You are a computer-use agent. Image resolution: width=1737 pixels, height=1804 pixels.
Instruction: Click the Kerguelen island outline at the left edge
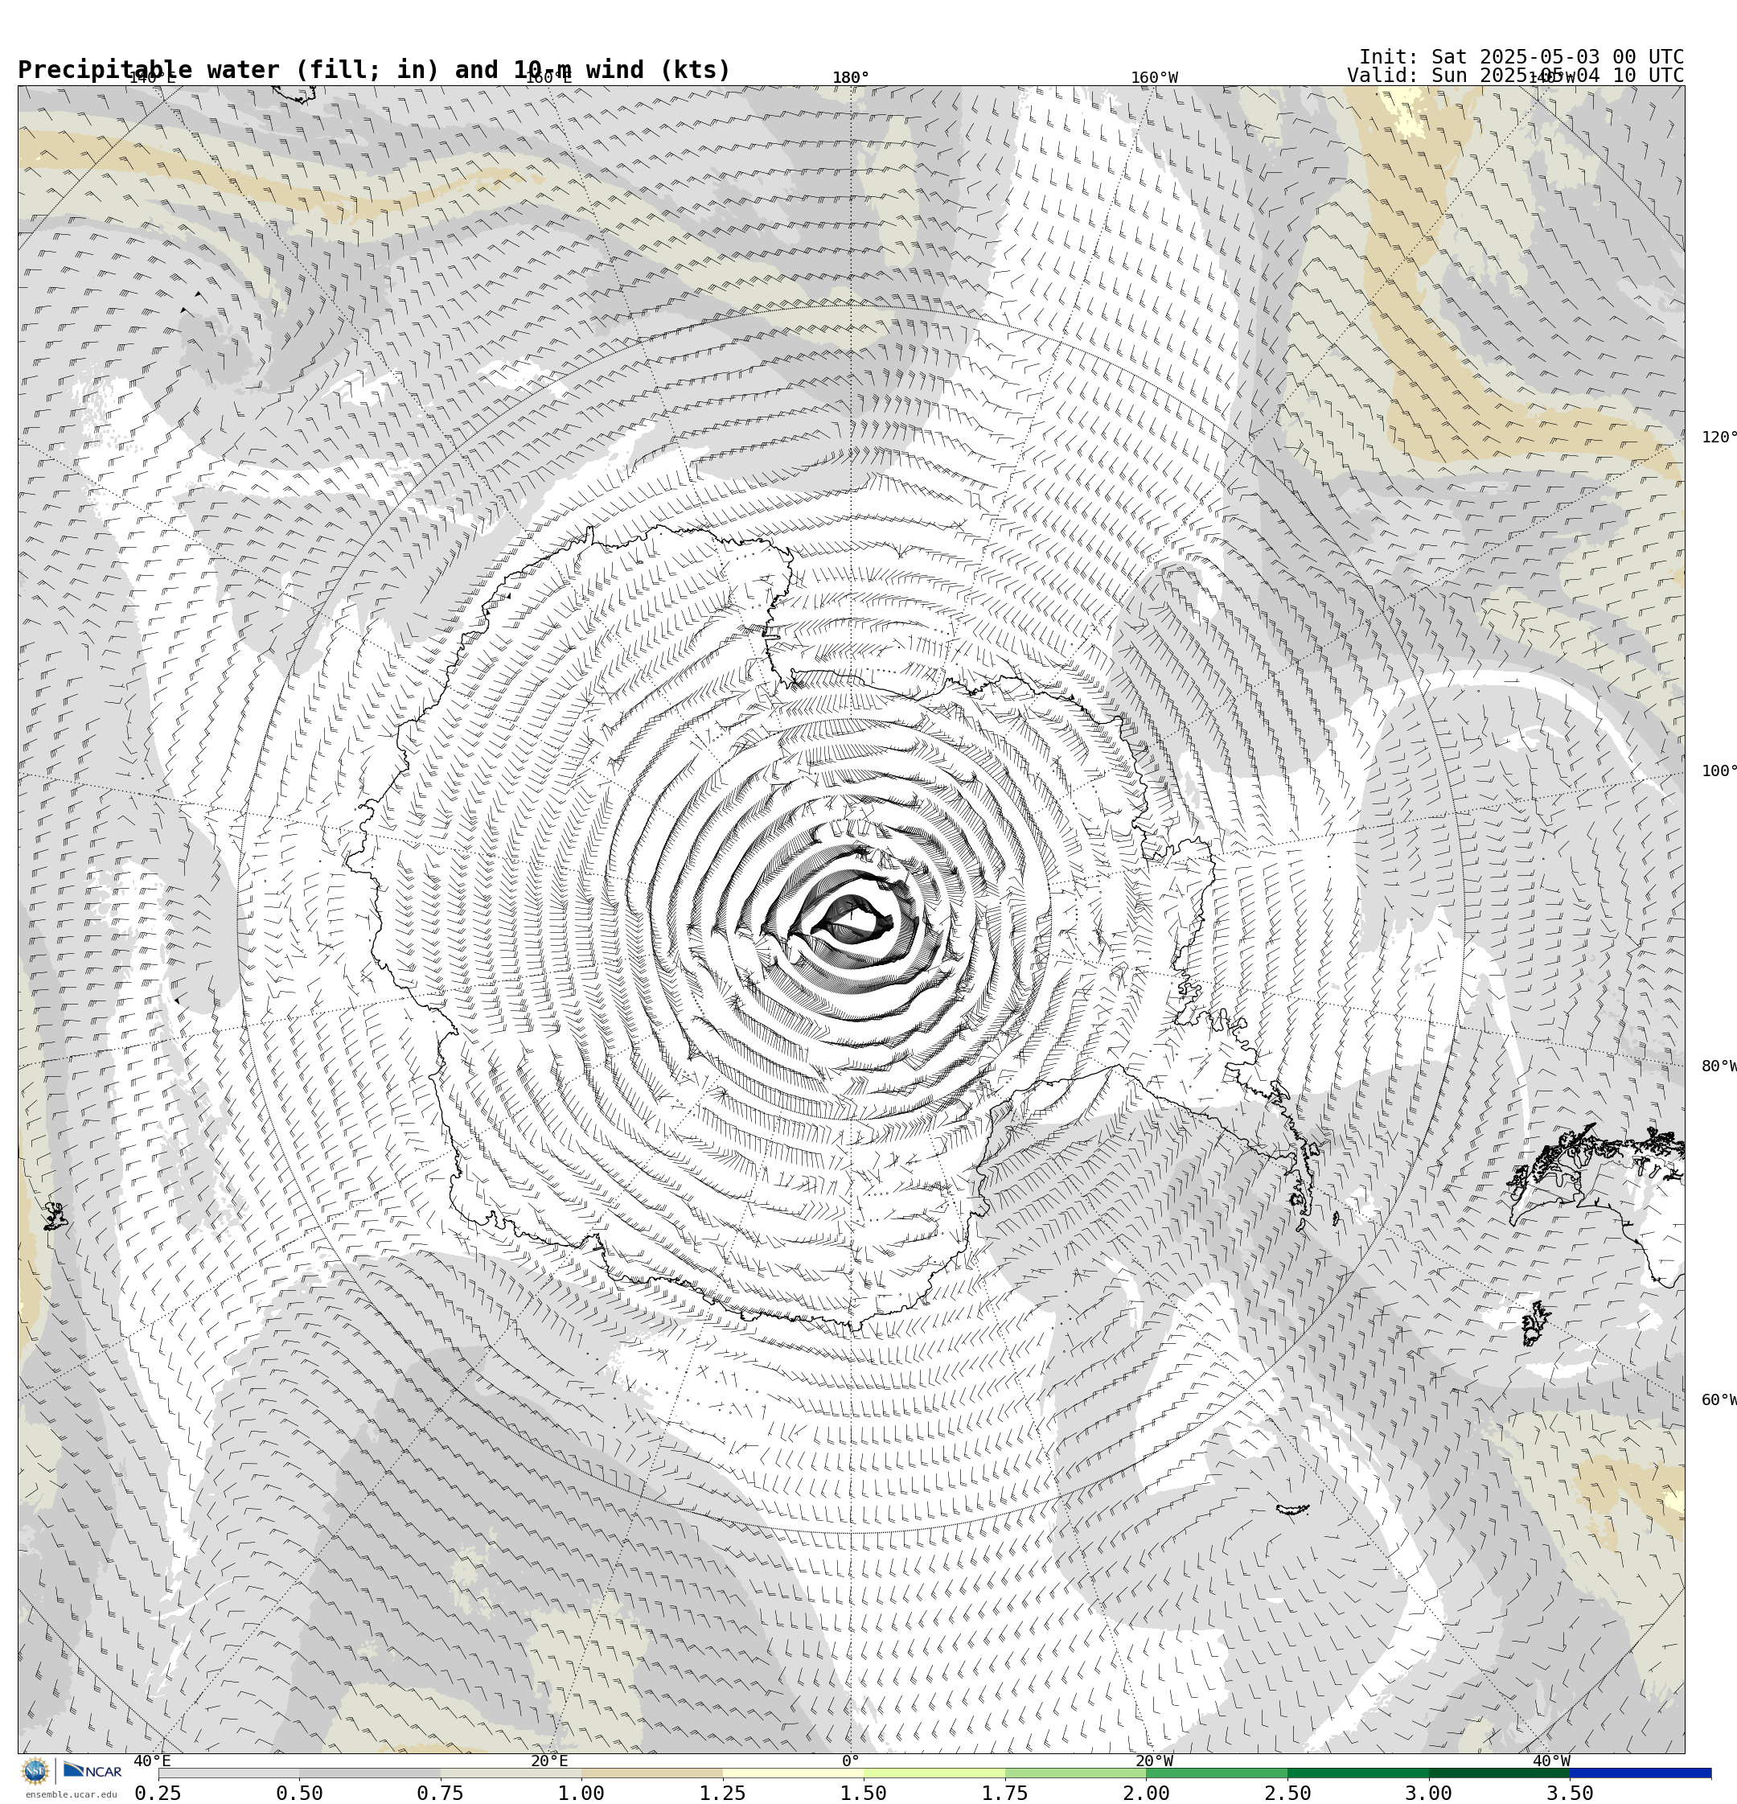[55, 1216]
